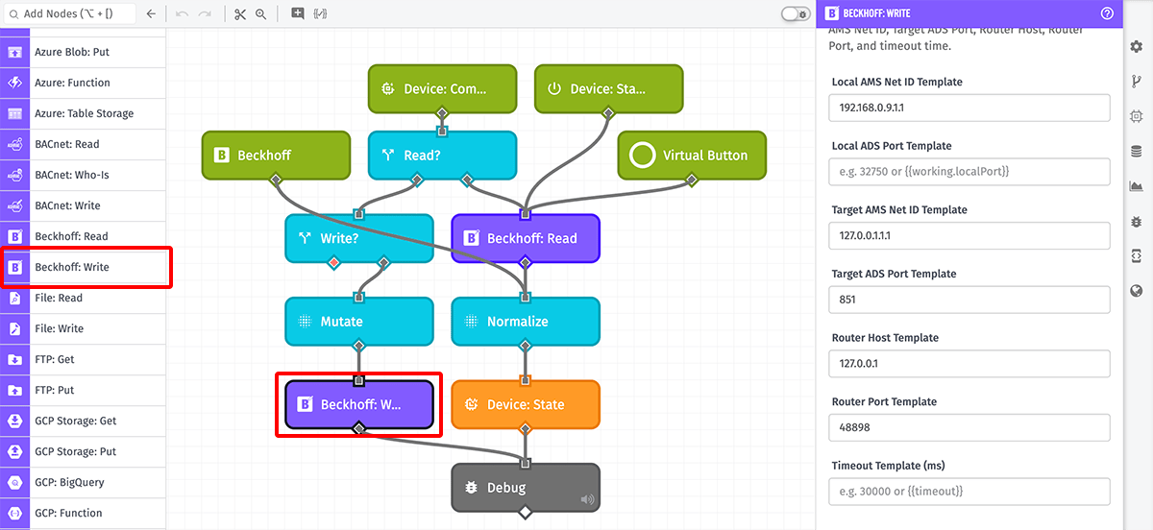Select the Read? conditional node

(442, 155)
